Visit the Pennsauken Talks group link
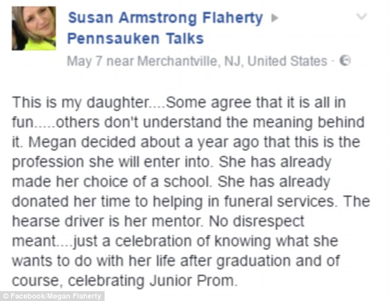Viewport: 390px width, 301px height. pos(135,39)
